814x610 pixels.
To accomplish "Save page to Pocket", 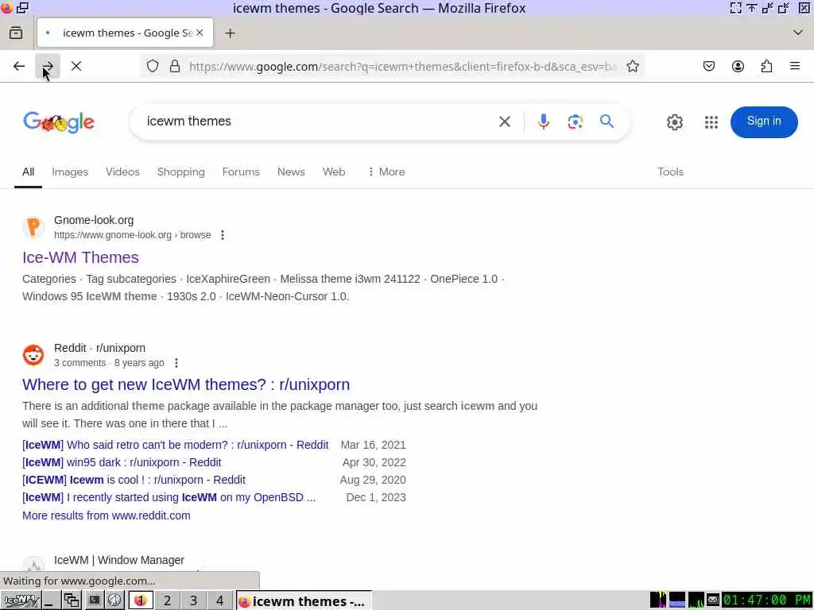I will pyautogui.click(x=708, y=67).
